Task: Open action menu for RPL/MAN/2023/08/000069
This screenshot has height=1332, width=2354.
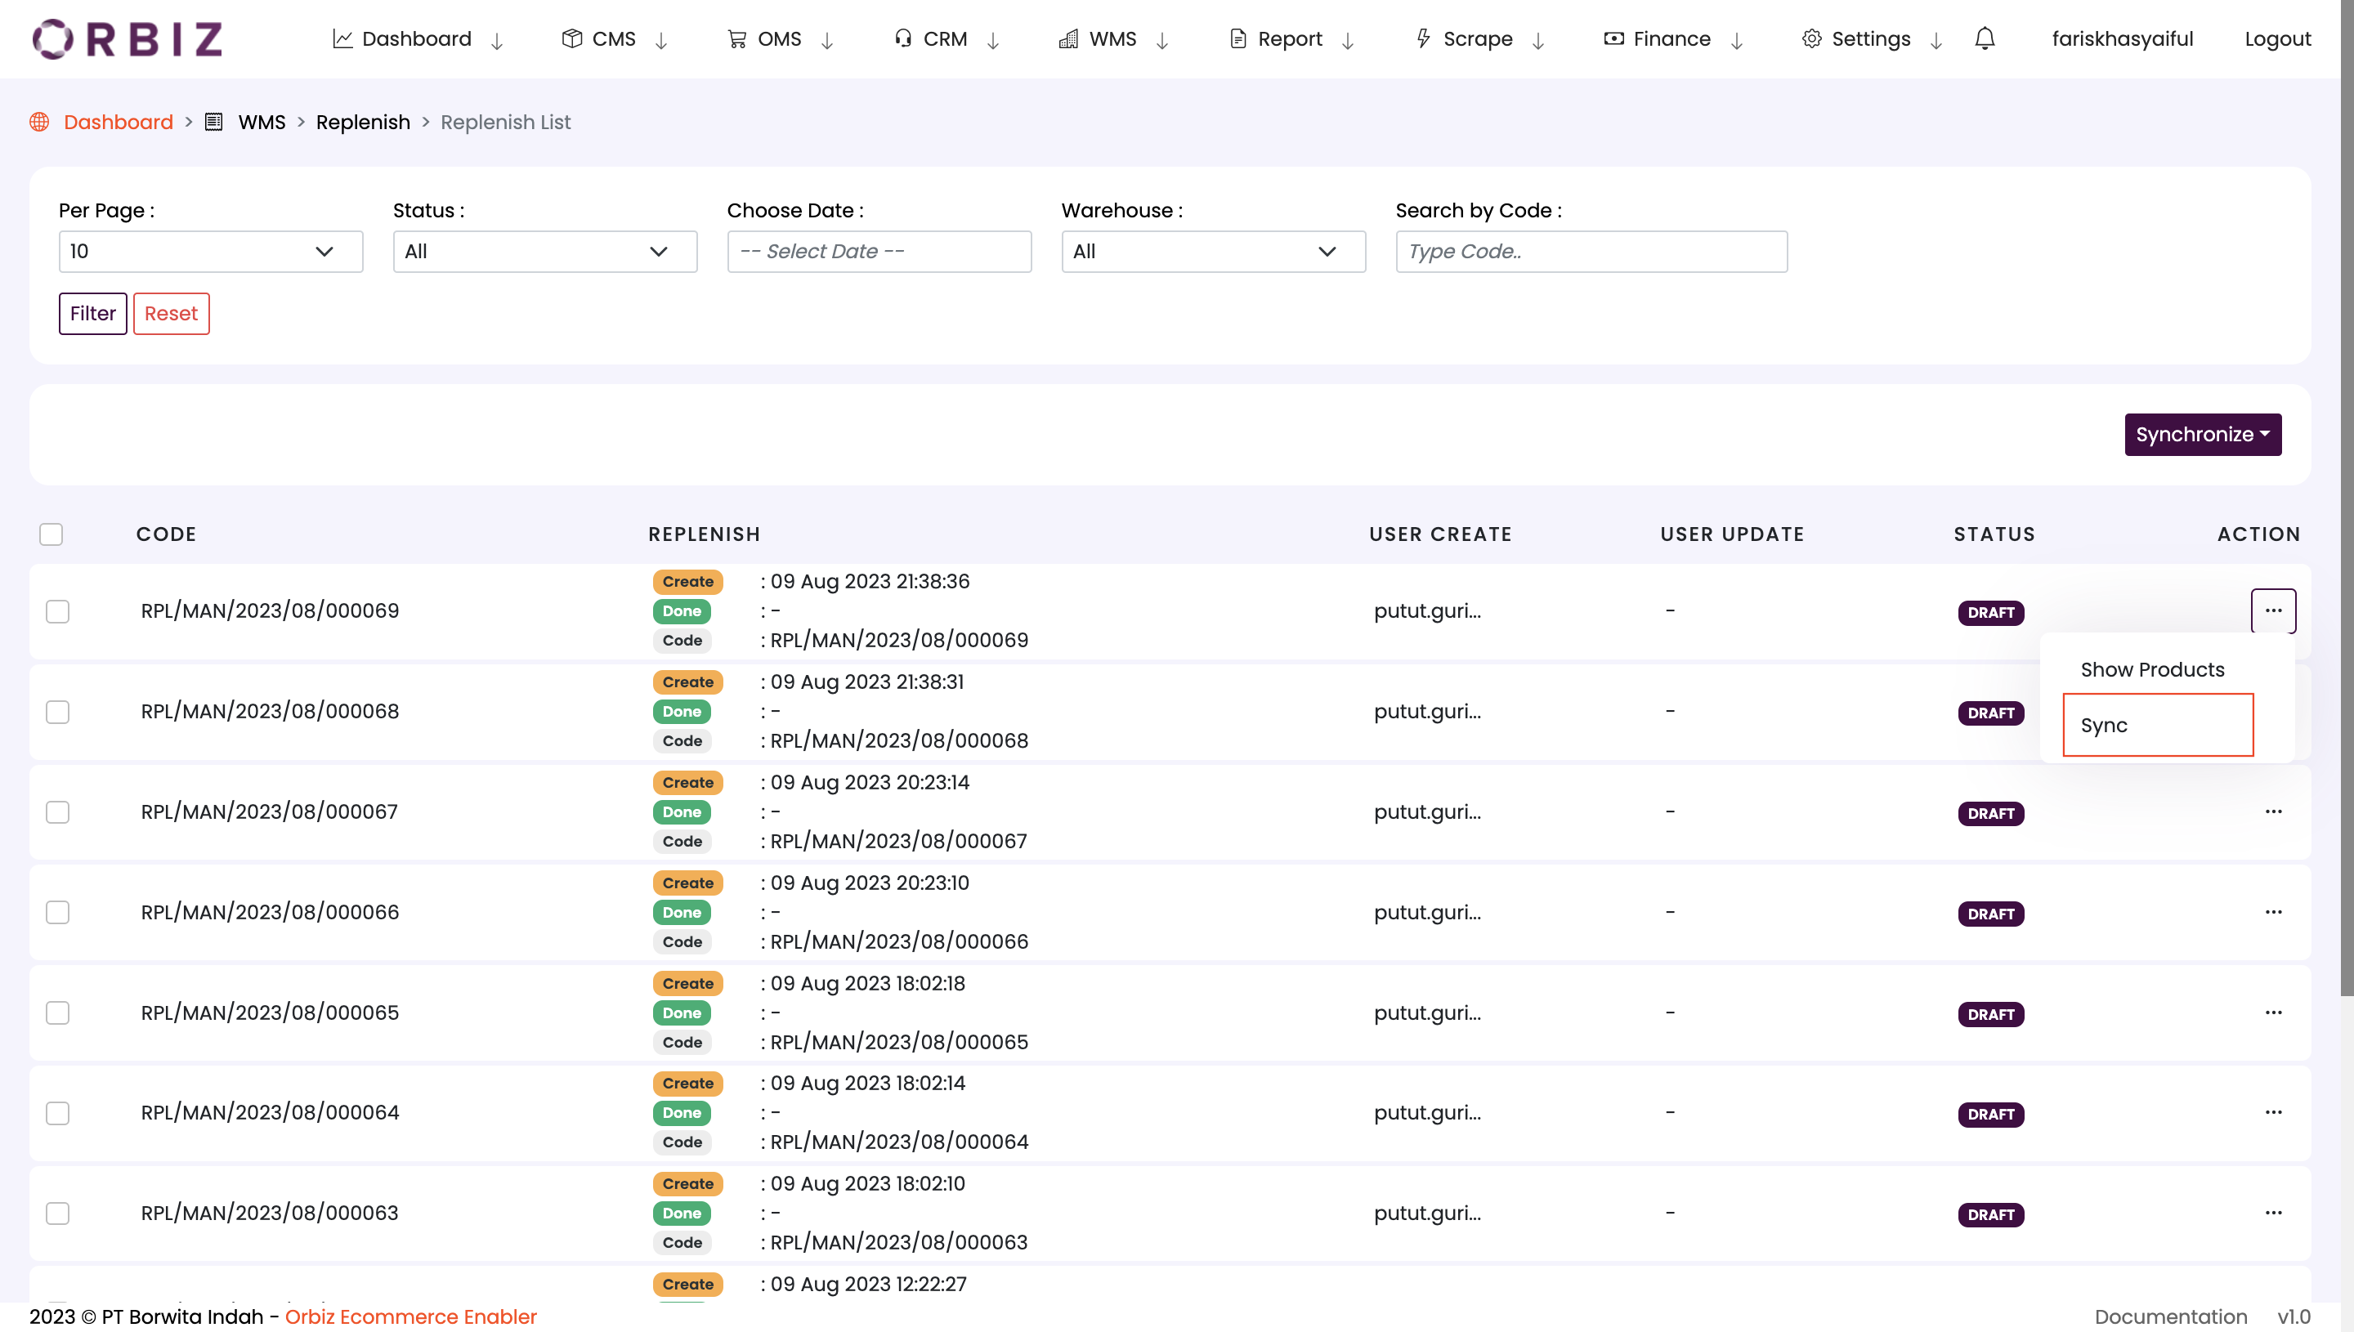Action: coord(2274,610)
